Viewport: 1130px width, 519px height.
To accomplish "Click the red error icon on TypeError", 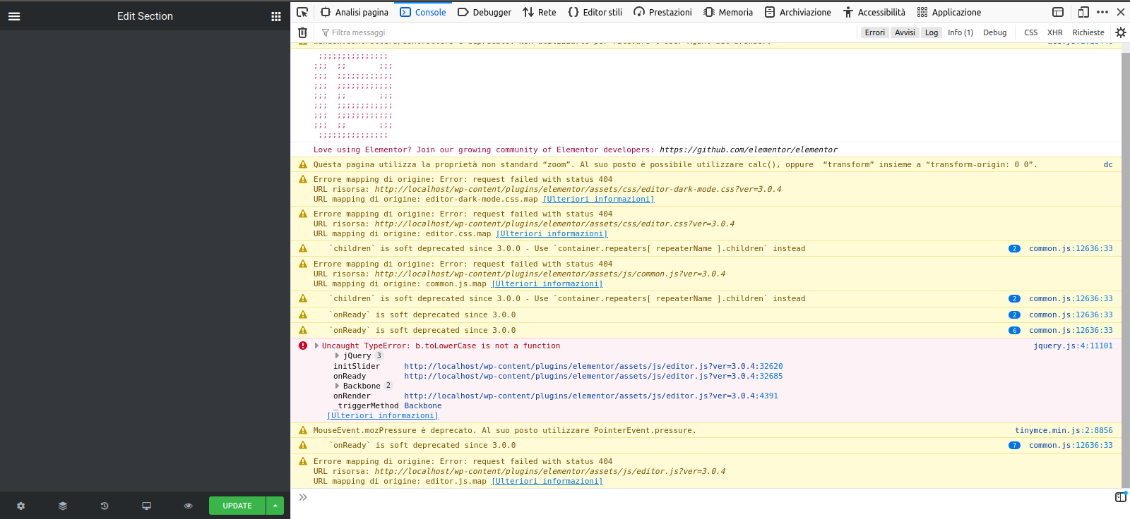I will pos(303,346).
